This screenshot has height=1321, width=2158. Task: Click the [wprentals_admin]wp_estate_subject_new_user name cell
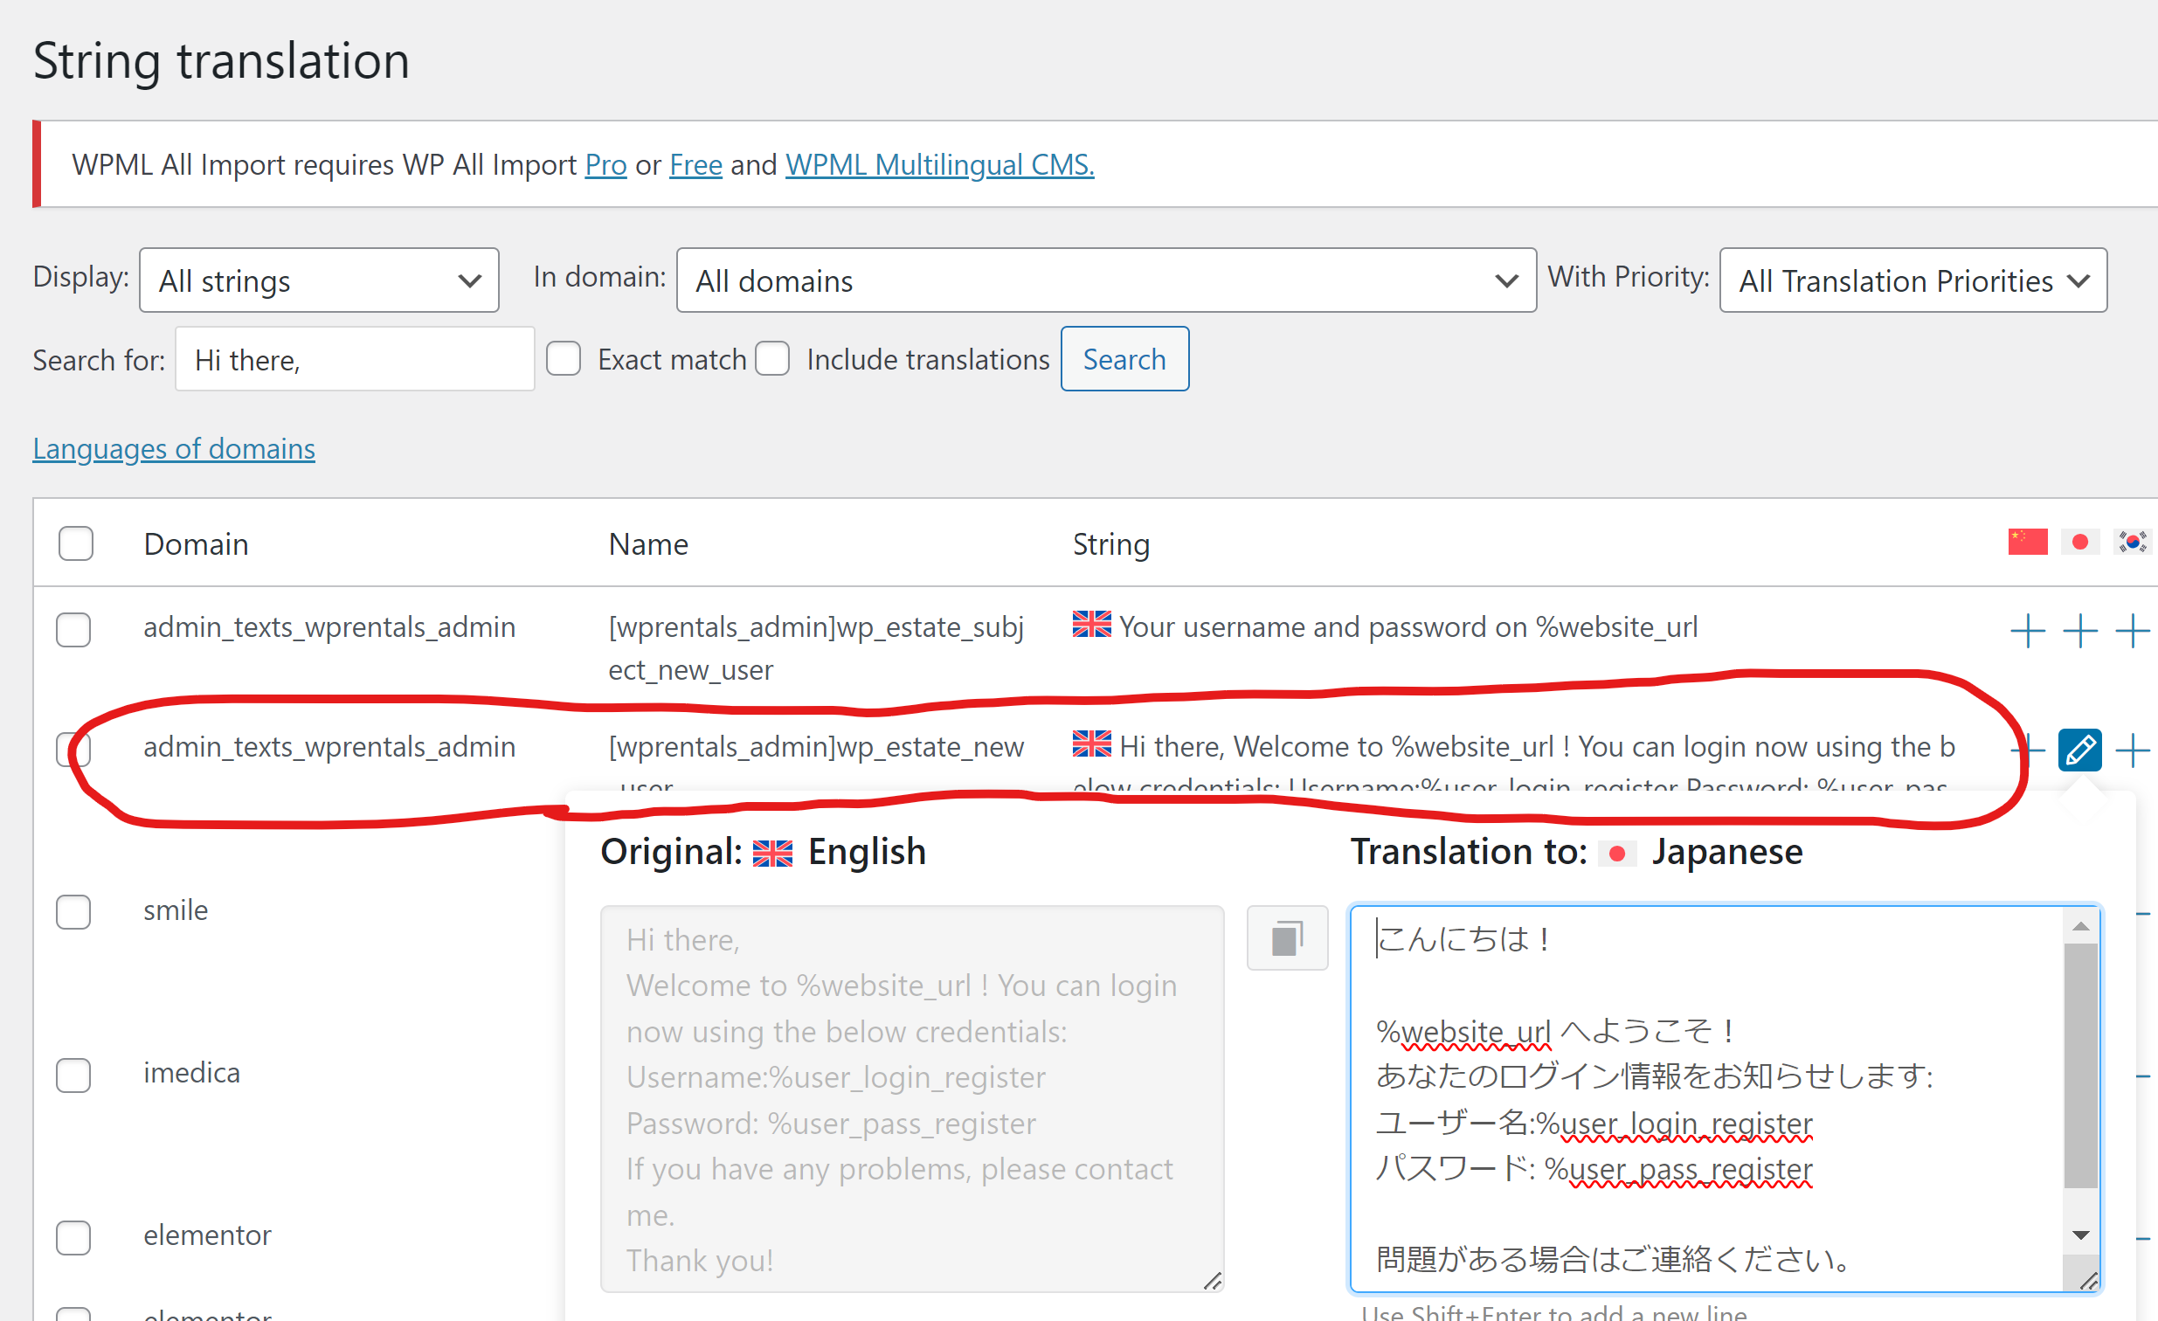pos(816,648)
